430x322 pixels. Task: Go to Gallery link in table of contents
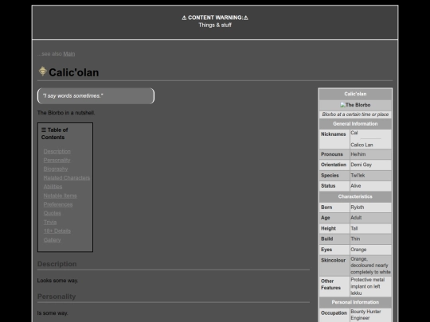point(52,240)
